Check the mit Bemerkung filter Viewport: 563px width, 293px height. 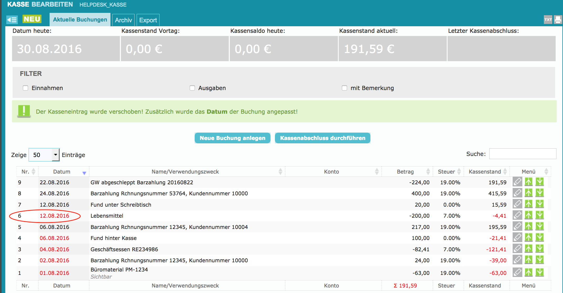tap(344, 88)
